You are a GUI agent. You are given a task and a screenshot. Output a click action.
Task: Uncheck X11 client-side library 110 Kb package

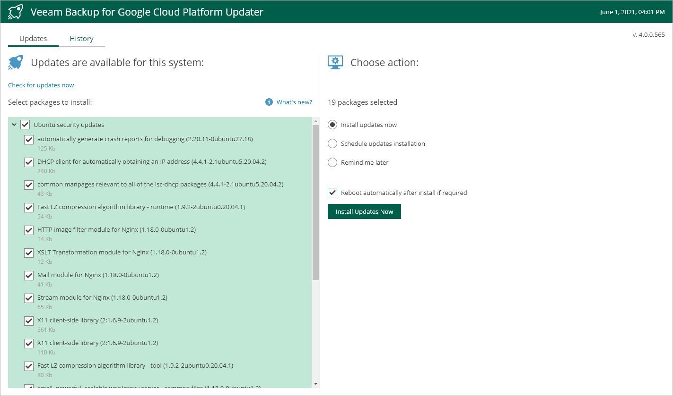(29, 344)
